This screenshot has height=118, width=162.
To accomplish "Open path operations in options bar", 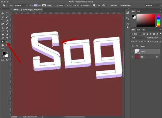I will coord(94,5).
